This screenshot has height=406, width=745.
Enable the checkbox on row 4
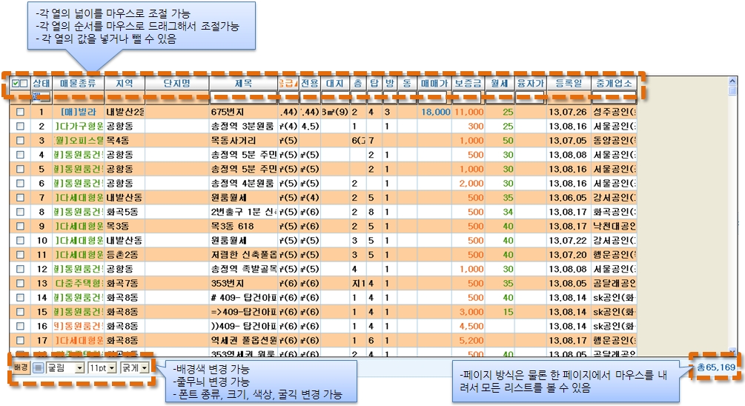click(21, 155)
